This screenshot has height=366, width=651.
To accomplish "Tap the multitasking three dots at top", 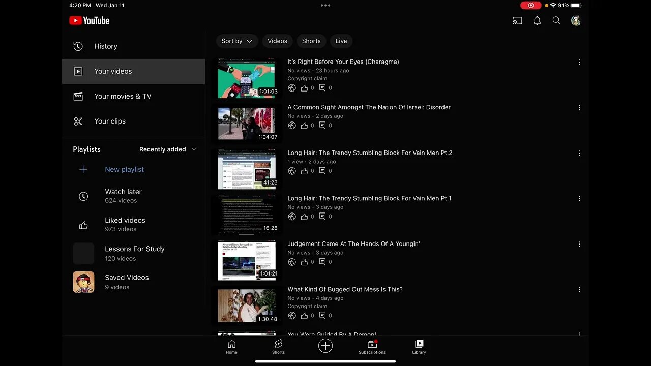I will click(x=325, y=5).
